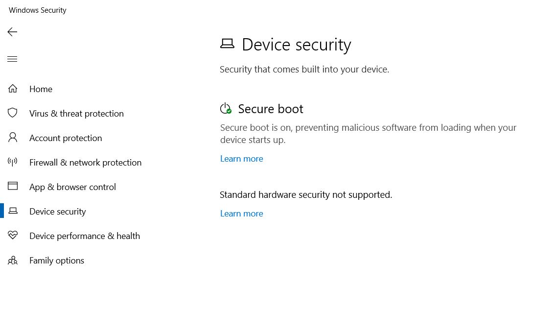The height and width of the screenshot is (311, 554).
Task: Click 'Standard hardware security not supported' text
Action: click(306, 195)
